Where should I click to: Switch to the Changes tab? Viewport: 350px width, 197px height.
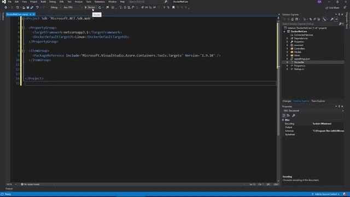coord(287,101)
